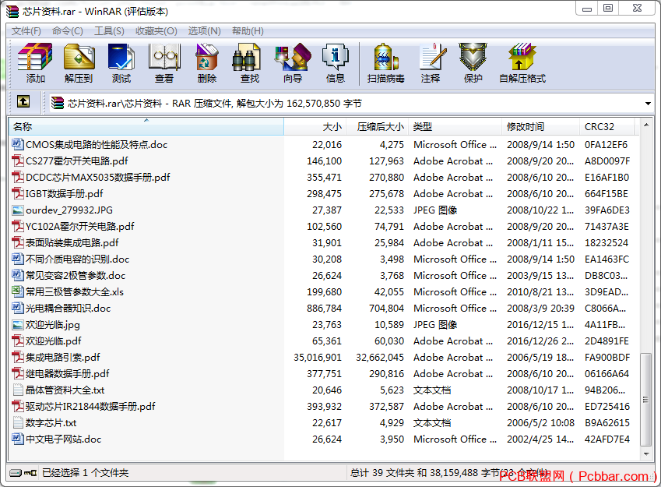
Task: Click the PDF icon of CS277霍尔开关电路.pdf
Action: coord(18,161)
